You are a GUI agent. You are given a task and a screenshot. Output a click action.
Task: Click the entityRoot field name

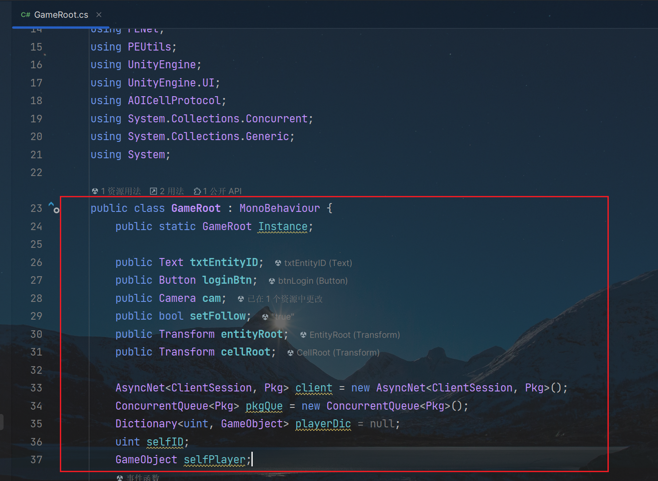[x=252, y=334]
